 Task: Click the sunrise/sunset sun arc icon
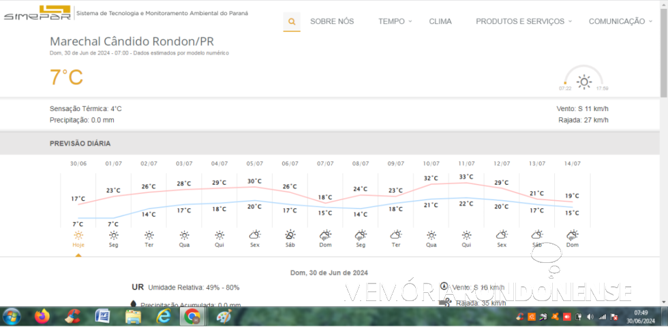(583, 81)
